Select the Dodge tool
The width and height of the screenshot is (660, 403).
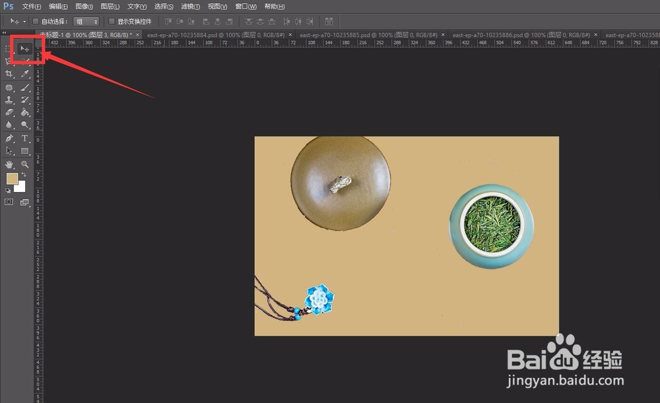[x=25, y=125]
